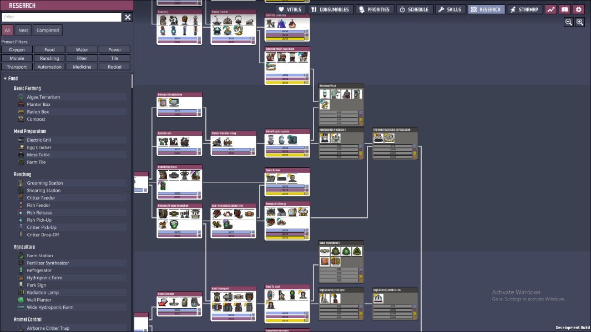
Task: Open the settings gear menu
Action: point(579,9)
